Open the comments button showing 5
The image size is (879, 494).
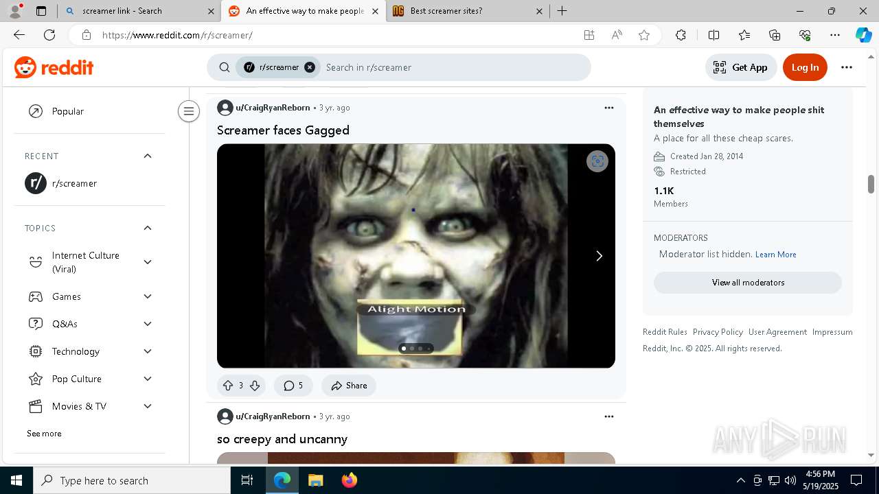point(293,386)
